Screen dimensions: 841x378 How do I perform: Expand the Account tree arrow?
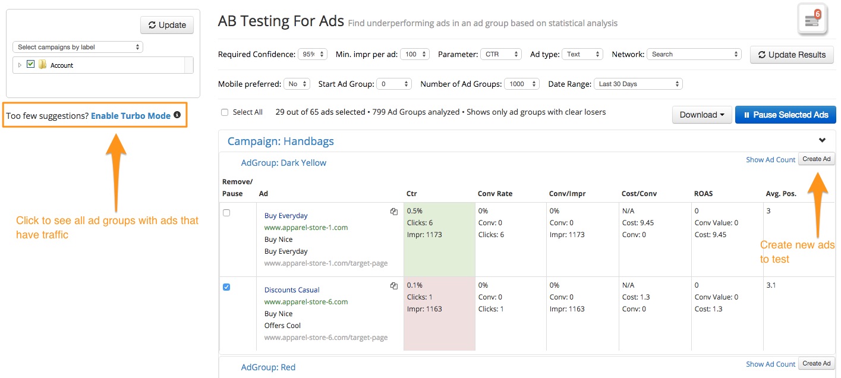coord(20,65)
